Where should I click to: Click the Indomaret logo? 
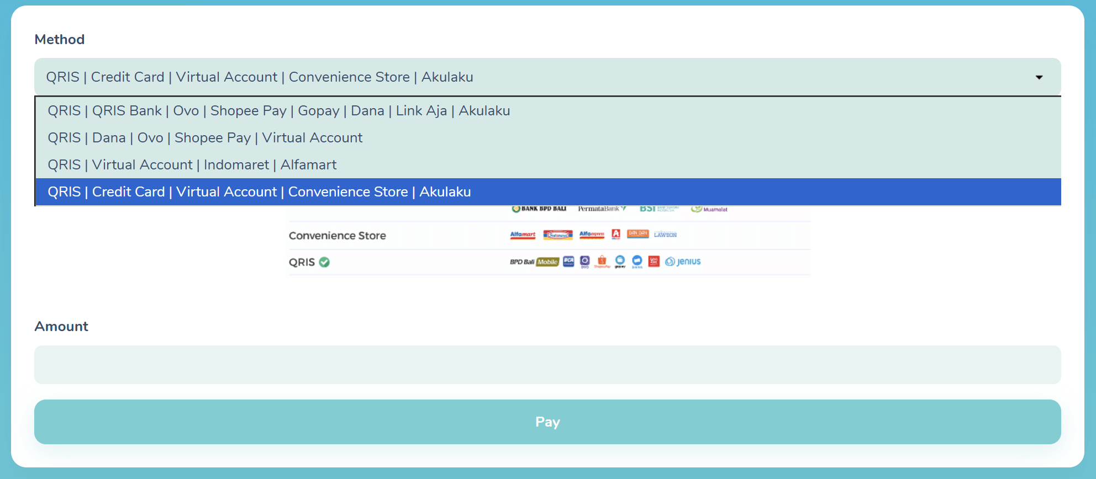point(557,235)
